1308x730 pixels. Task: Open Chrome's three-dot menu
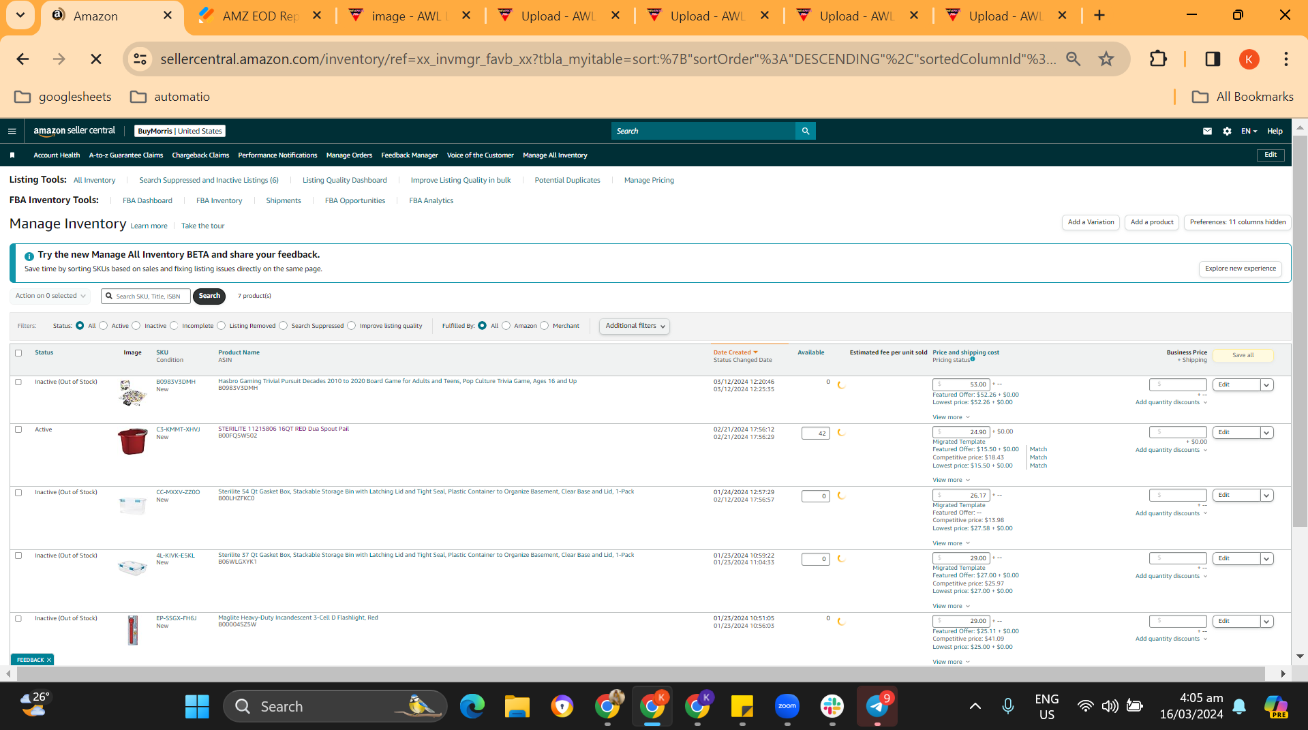point(1286,59)
